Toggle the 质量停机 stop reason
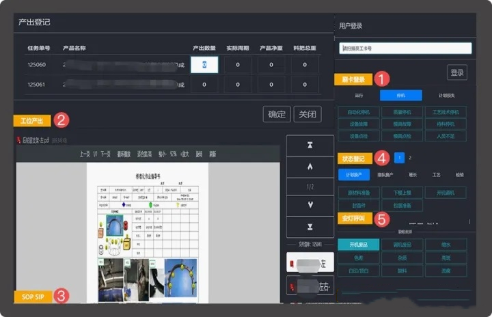The width and height of the screenshot is (492, 317). 401,112
